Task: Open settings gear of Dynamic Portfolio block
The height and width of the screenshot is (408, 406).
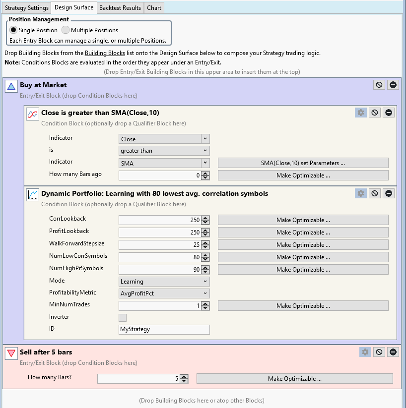Action: [x=361, y=194]
